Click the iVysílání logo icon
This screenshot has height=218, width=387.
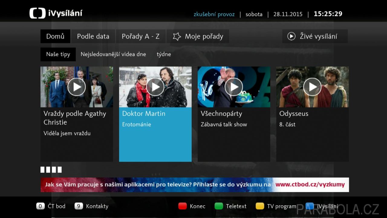(37, 13)
